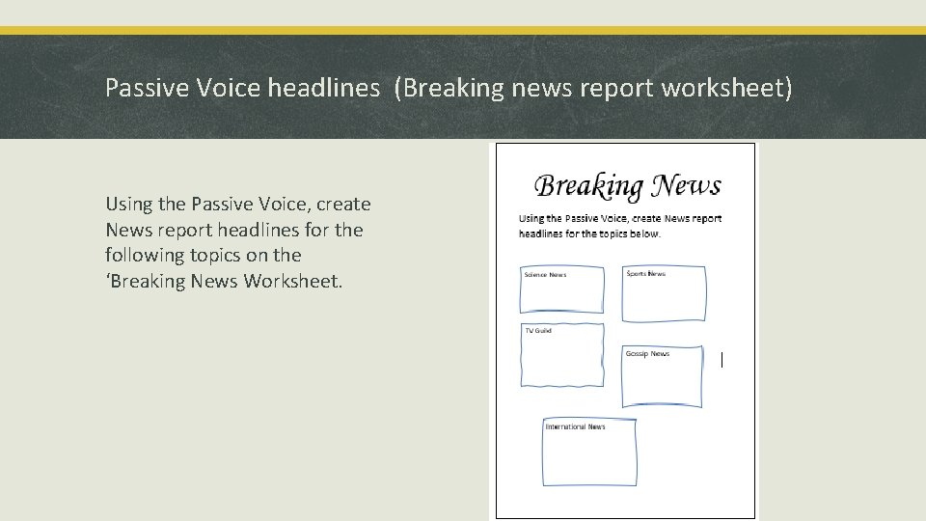The image size is (926, 521).
Task: Select the instruction paragraph starting 'Using the Passive Voice, create'
Action: point(238,242)
